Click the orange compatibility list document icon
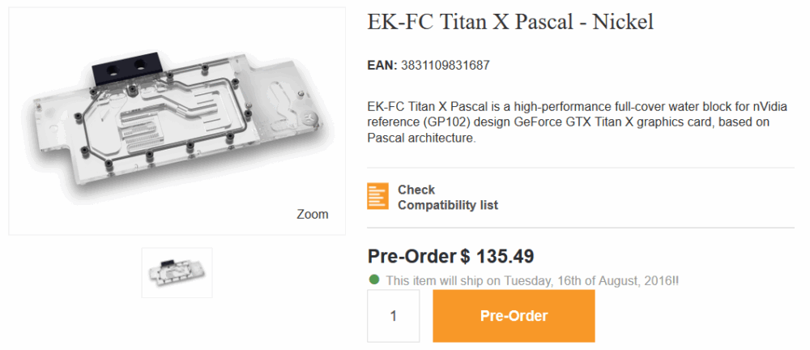810x350 pixels. [377, 196]
